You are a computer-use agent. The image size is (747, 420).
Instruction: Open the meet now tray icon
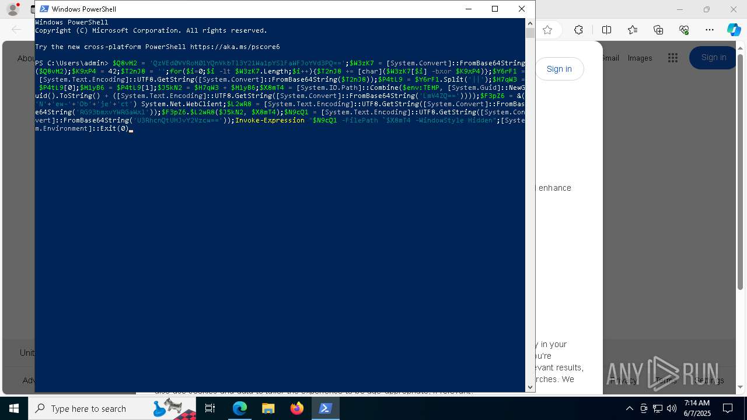coord(644,408)
